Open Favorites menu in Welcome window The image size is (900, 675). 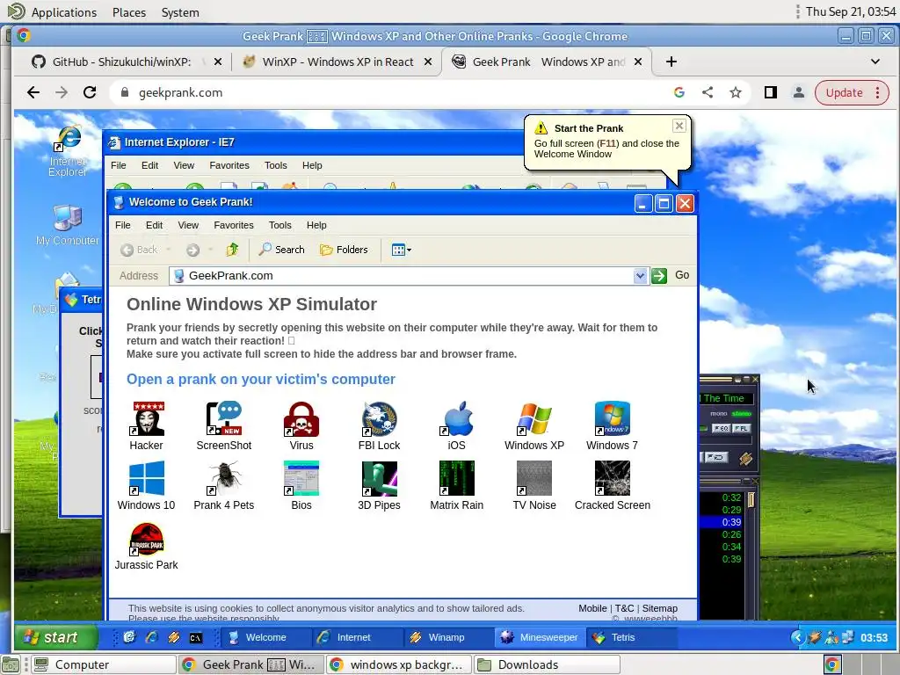(x=234, y=225)
